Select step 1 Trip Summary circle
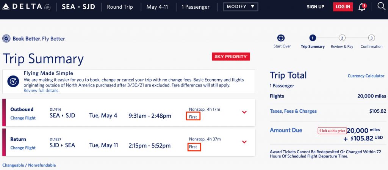 point(312,38)
